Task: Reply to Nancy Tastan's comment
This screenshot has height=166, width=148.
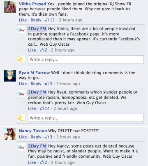Action: 36,137
